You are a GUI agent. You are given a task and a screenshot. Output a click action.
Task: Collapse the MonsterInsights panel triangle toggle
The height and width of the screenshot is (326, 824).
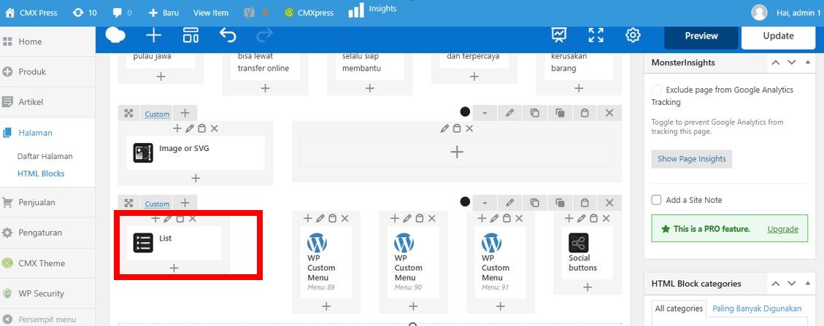pos(808,63)
